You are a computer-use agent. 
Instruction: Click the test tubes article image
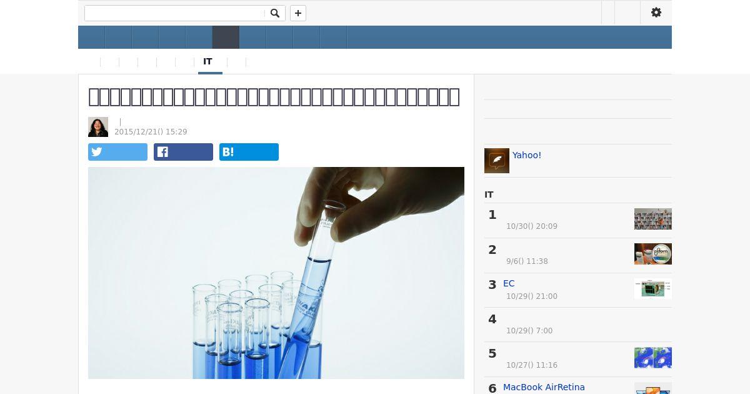[x=276, y=273]
